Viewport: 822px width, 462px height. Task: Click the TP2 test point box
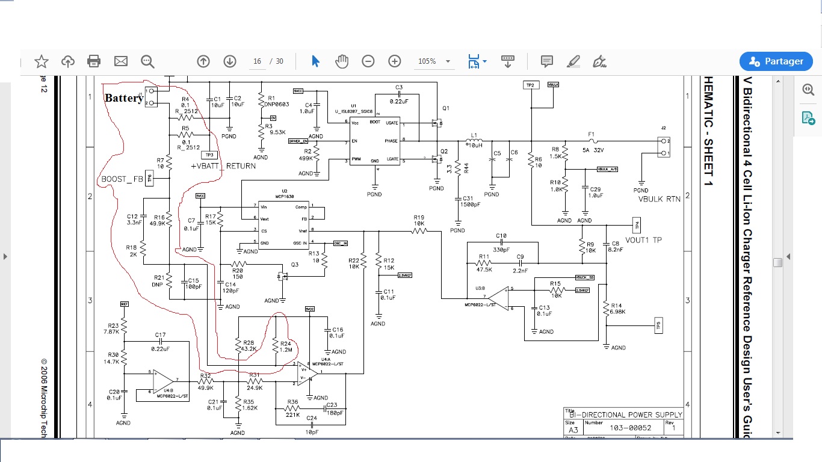(x=530, y=85)
